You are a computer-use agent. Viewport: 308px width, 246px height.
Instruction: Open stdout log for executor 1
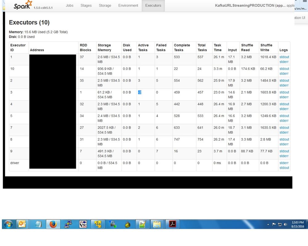(x=284, y=57)
